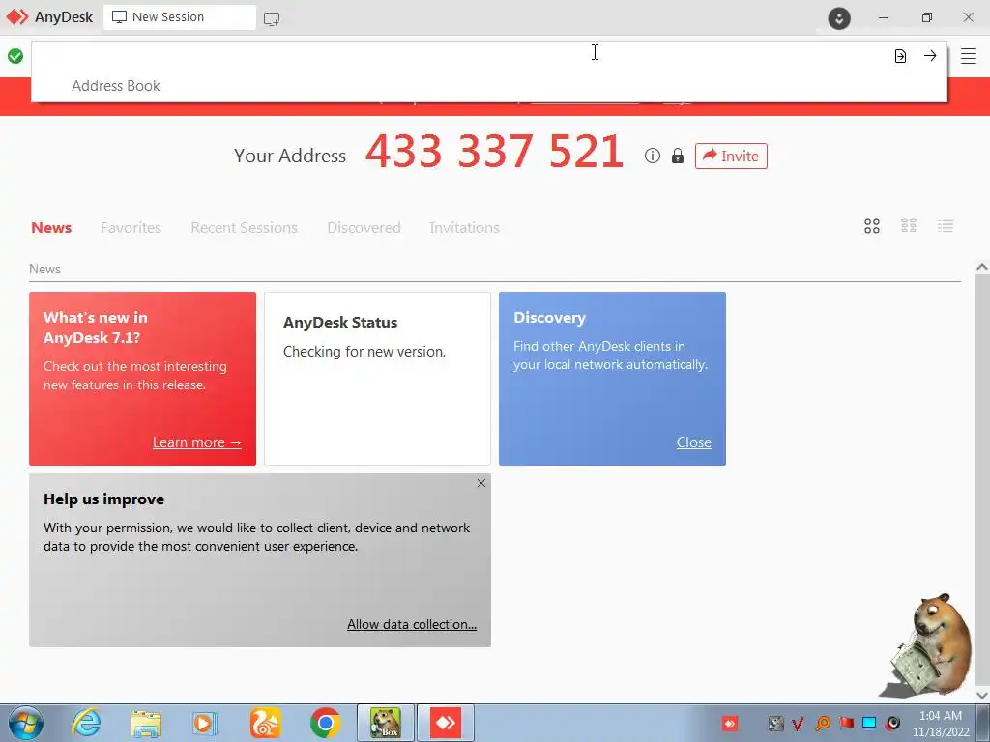
Task: Follow the Learn more link
Action: coord(197,442)
